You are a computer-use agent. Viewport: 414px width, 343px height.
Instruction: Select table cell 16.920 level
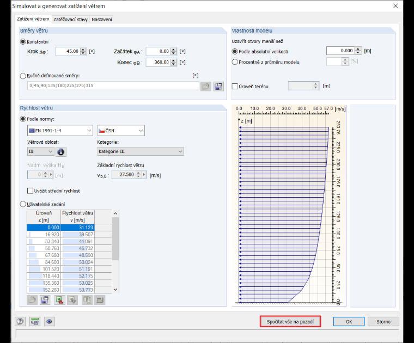click(44, 234)
